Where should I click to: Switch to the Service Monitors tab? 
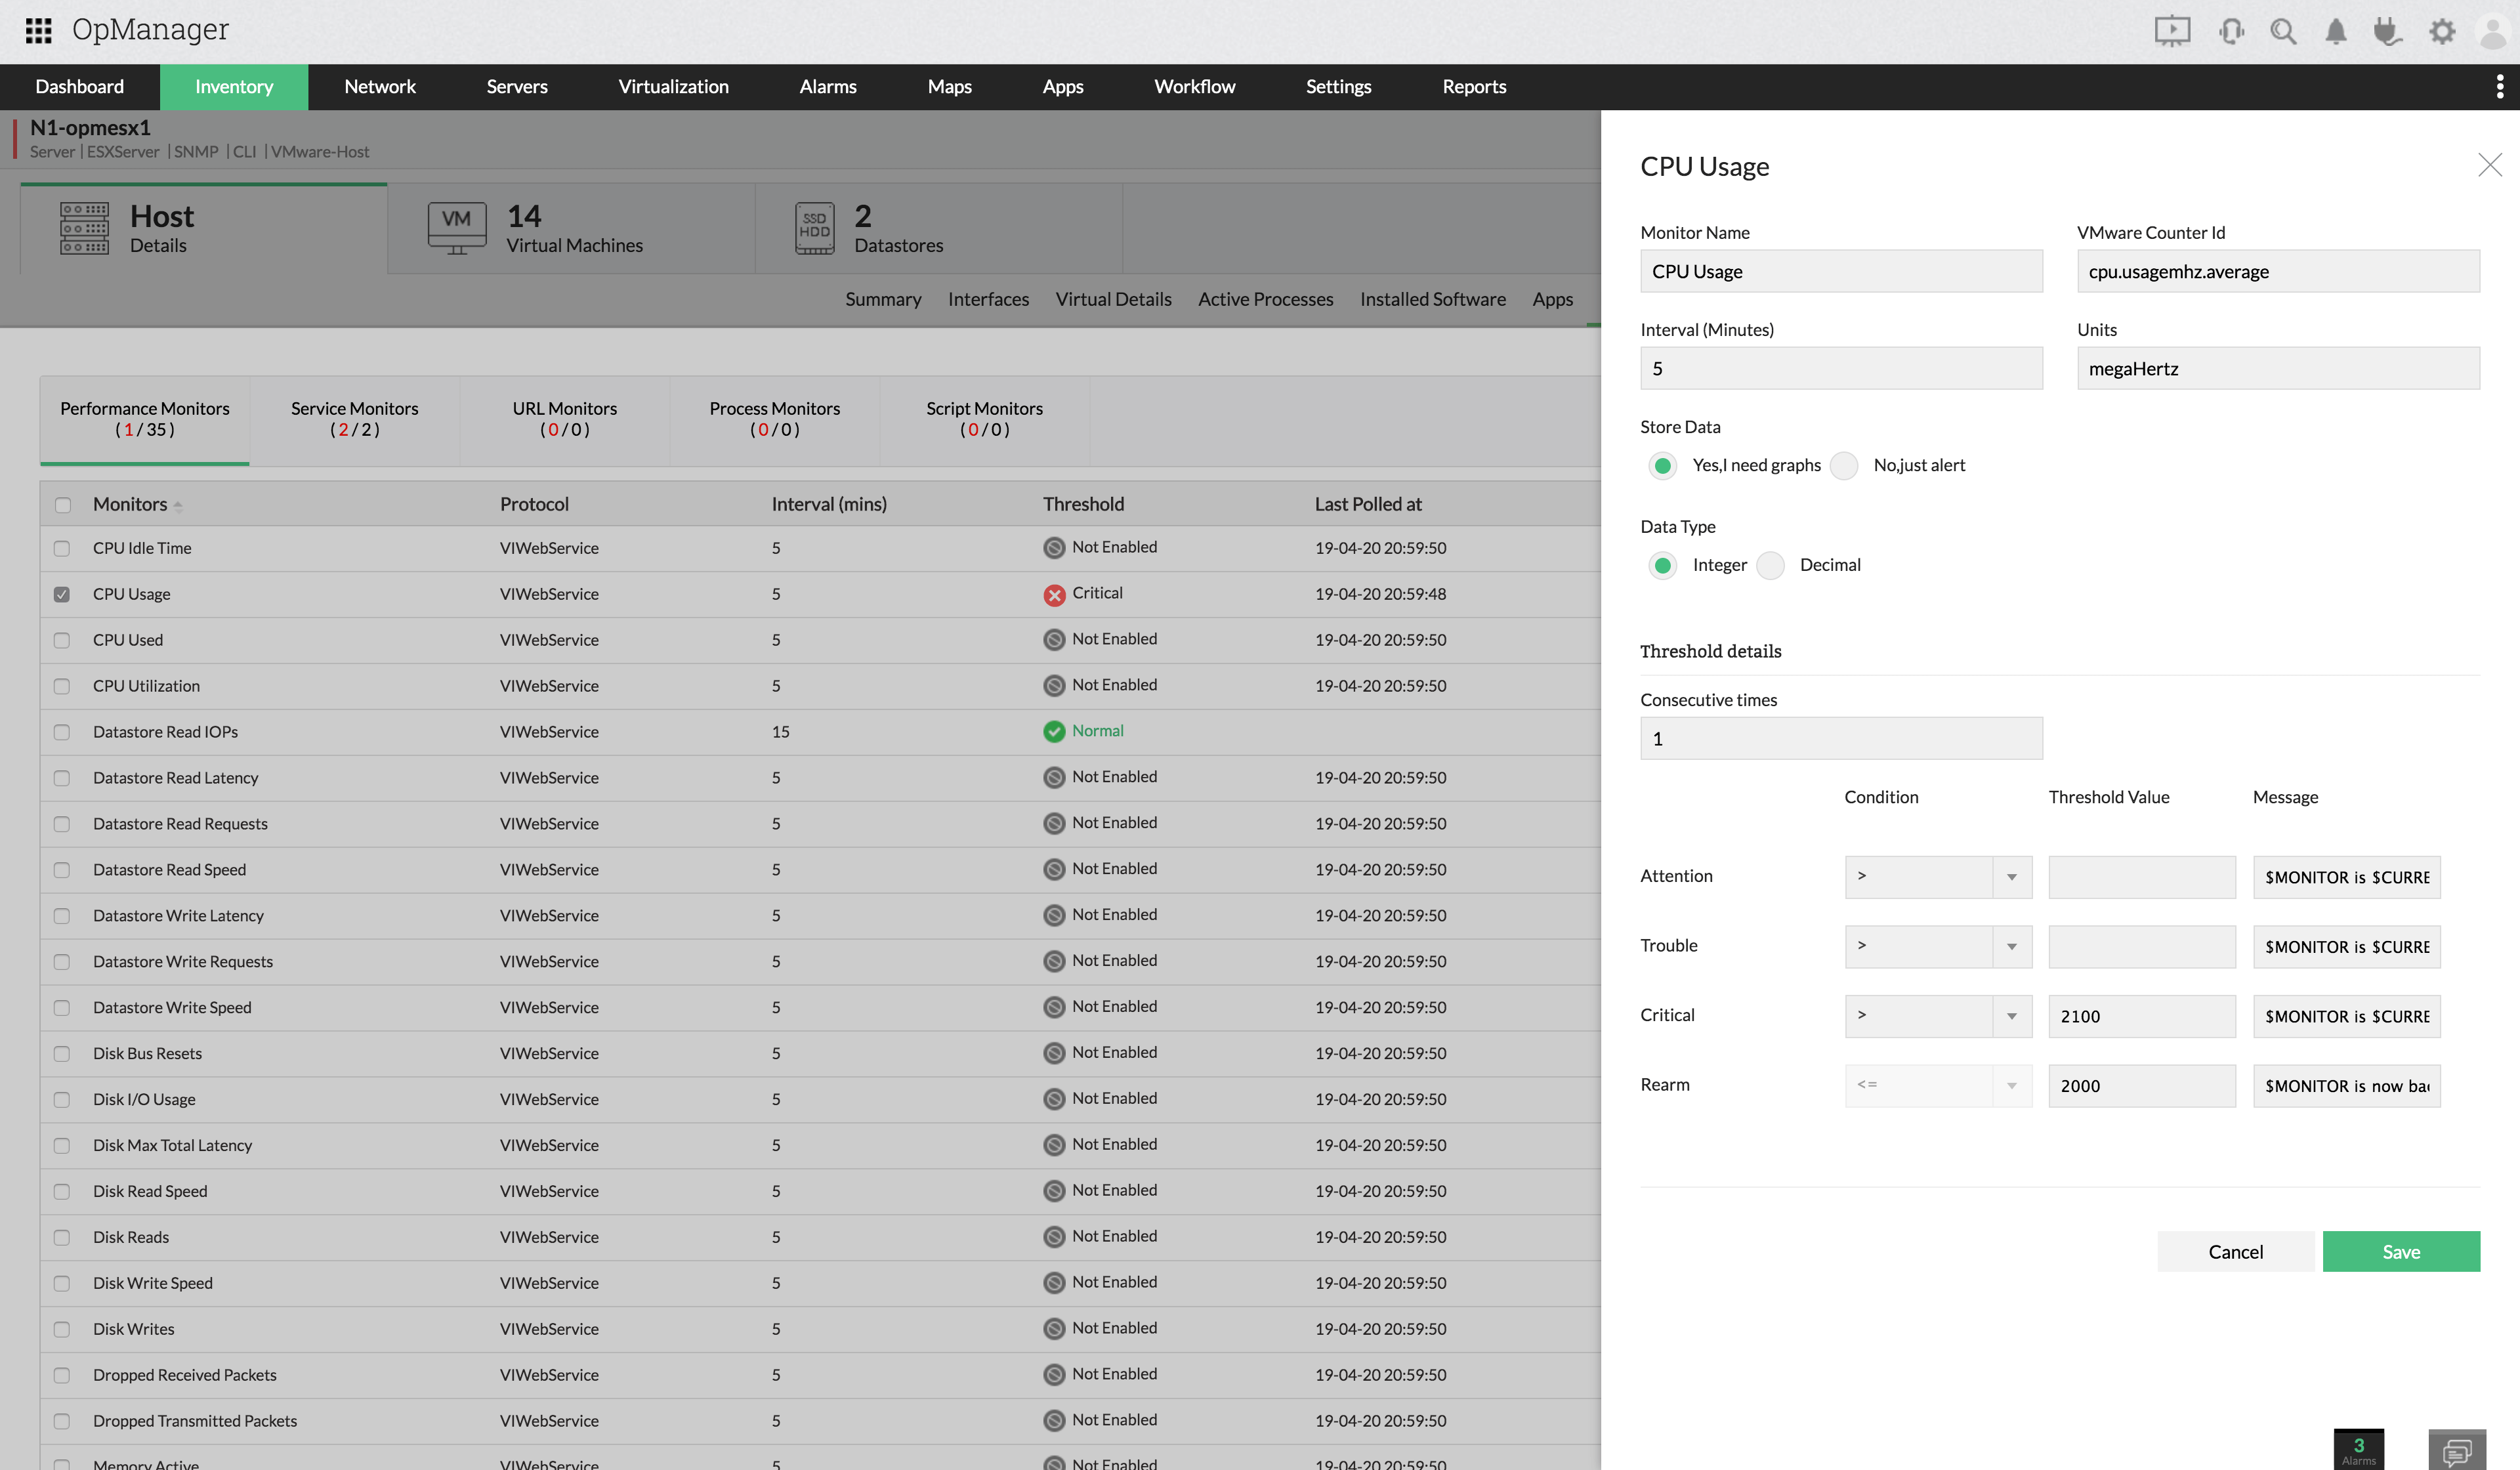tap(354, 419)
